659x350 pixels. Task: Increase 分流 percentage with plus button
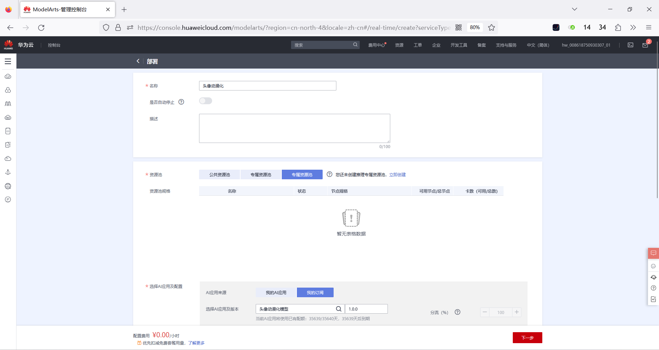point(517,312)
